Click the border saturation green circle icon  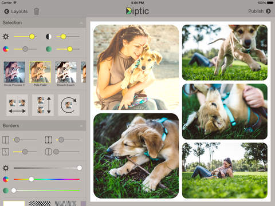(6, 191)
